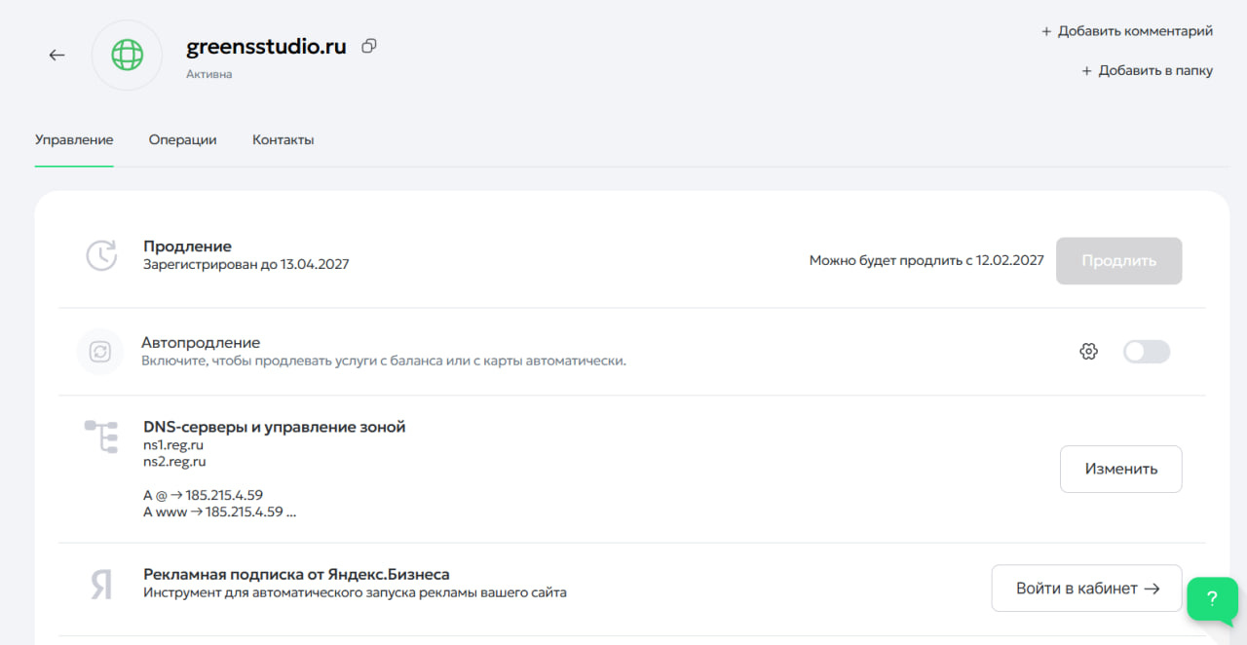The image size is (1247, 645).
Task: Click Изменить for DNS servers
Action: tap(1120, 469)
